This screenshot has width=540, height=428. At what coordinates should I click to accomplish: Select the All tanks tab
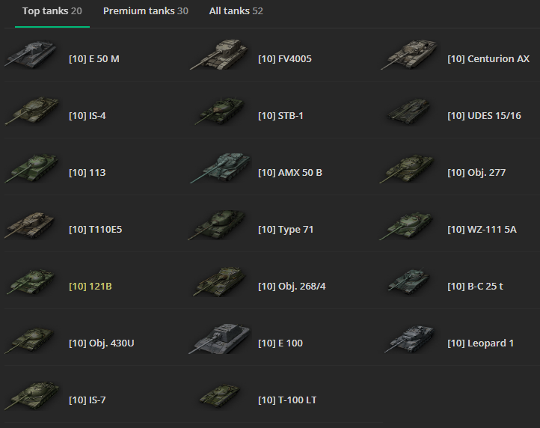[236, 11]
